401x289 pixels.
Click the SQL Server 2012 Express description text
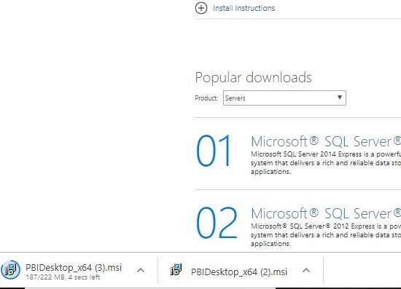click(x=326, y=235)
